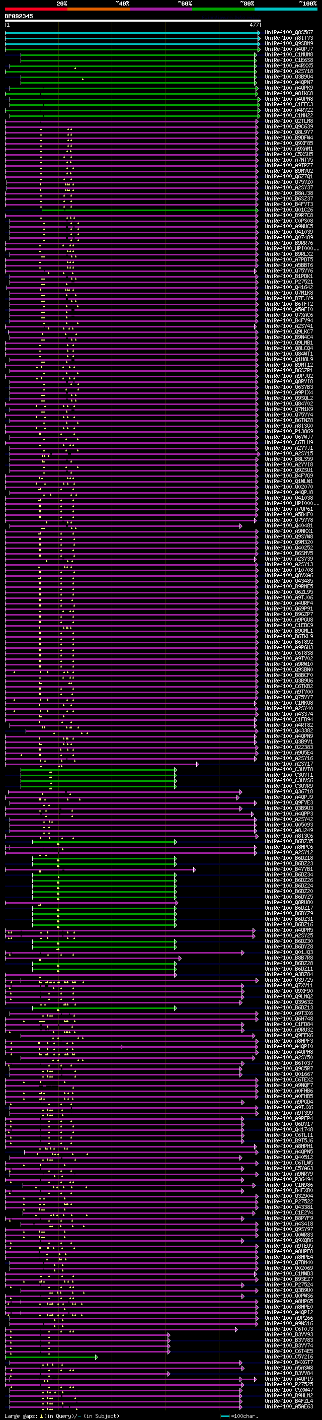322x1420 pixels.
Task: Open hit UniRef100_C1MH22
Action: click(289, 115)
